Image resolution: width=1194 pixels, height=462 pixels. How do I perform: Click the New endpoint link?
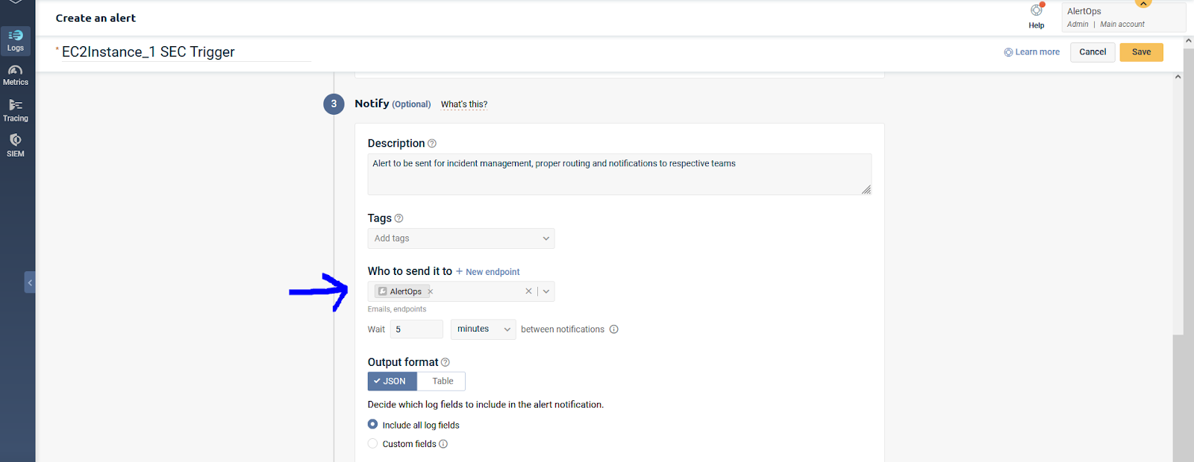[488, 272]
